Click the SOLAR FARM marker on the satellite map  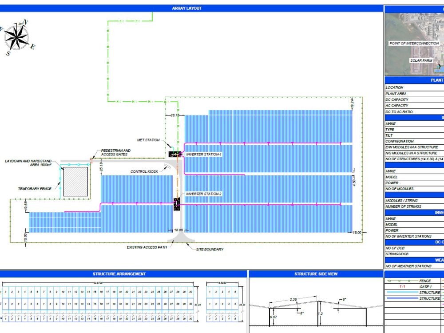tap(421, 60)
